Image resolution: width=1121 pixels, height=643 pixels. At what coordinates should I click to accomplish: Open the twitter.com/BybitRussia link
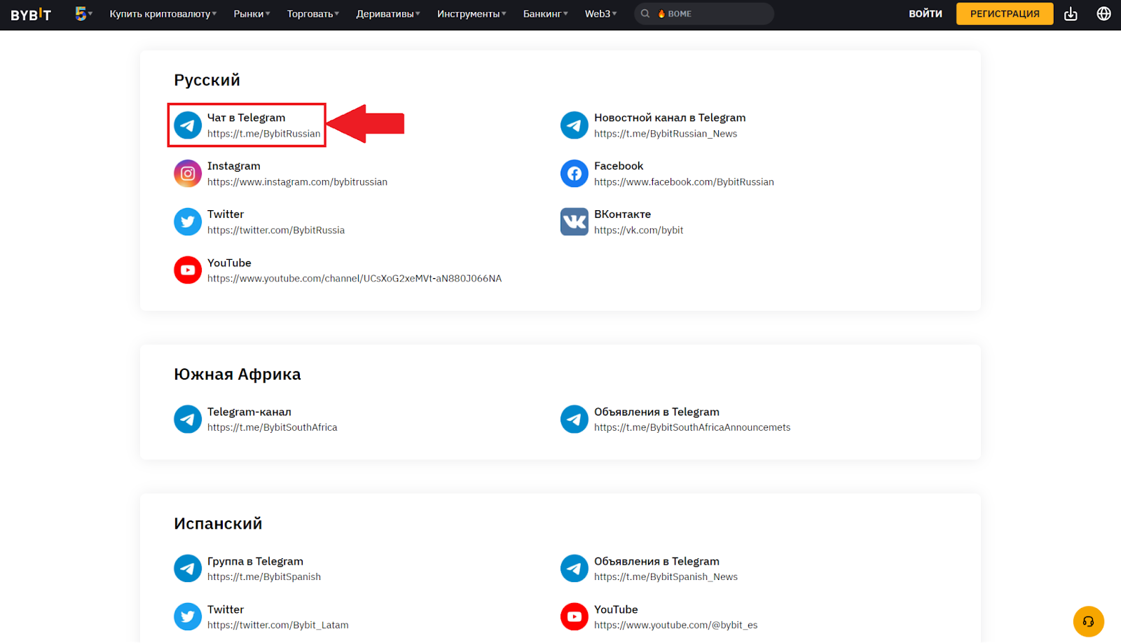pyautogui.click(x=276, y=230)
